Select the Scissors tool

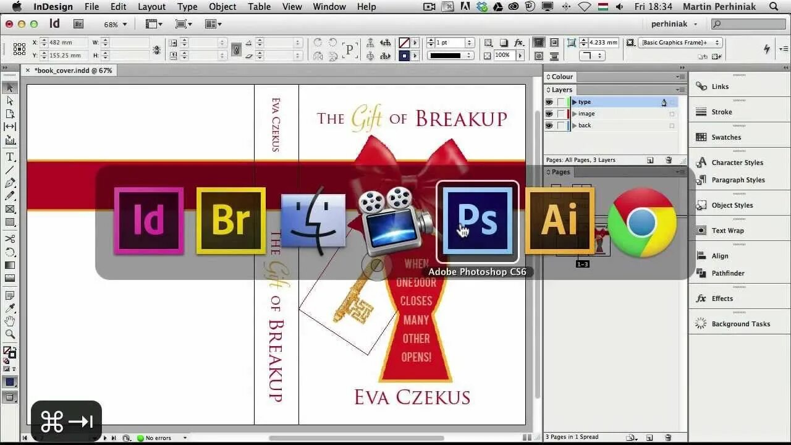10,239
